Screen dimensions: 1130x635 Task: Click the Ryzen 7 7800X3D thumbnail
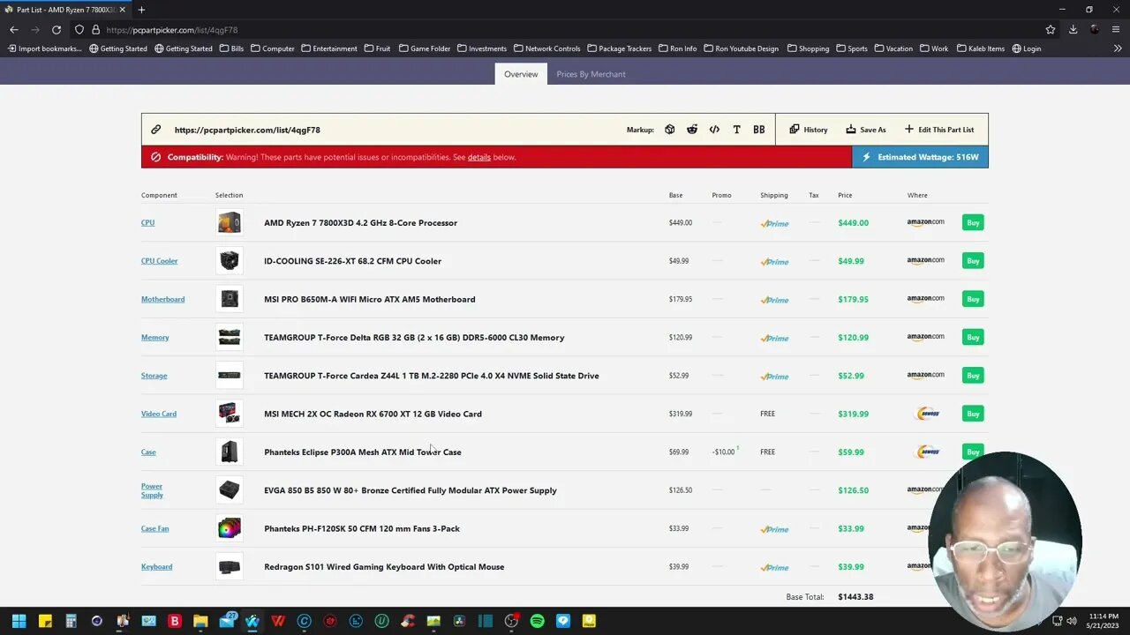pos(229,222)
